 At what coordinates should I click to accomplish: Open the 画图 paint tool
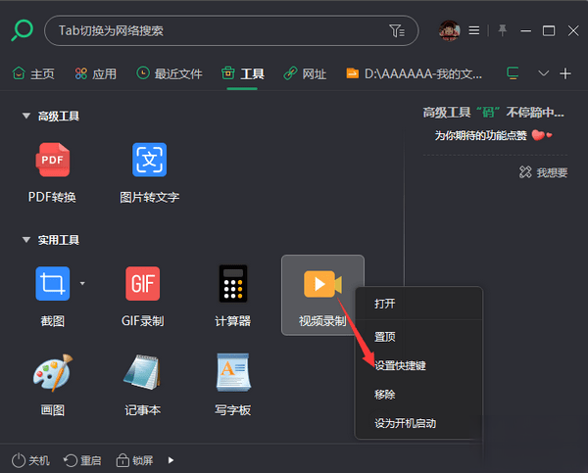(x=53, y=385)
